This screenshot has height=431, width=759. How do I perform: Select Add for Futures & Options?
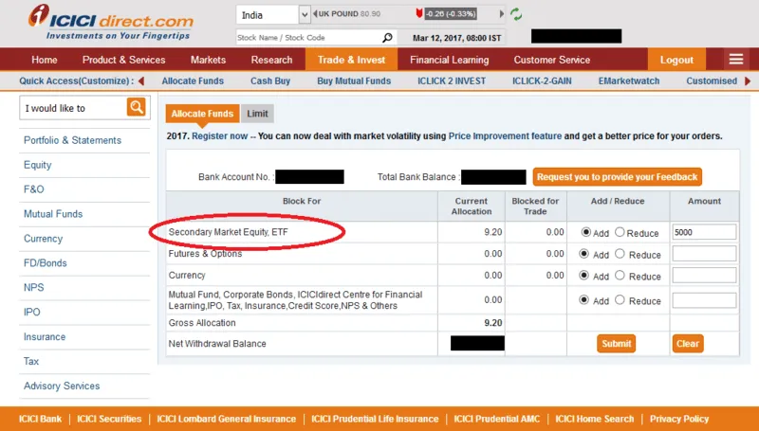[x=584, y=254]
